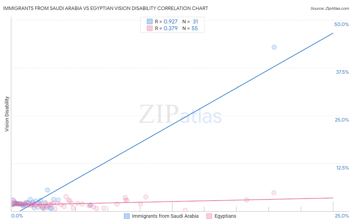
Task: Click the Vision Disability axis label
Action: [x=7, y=114]
